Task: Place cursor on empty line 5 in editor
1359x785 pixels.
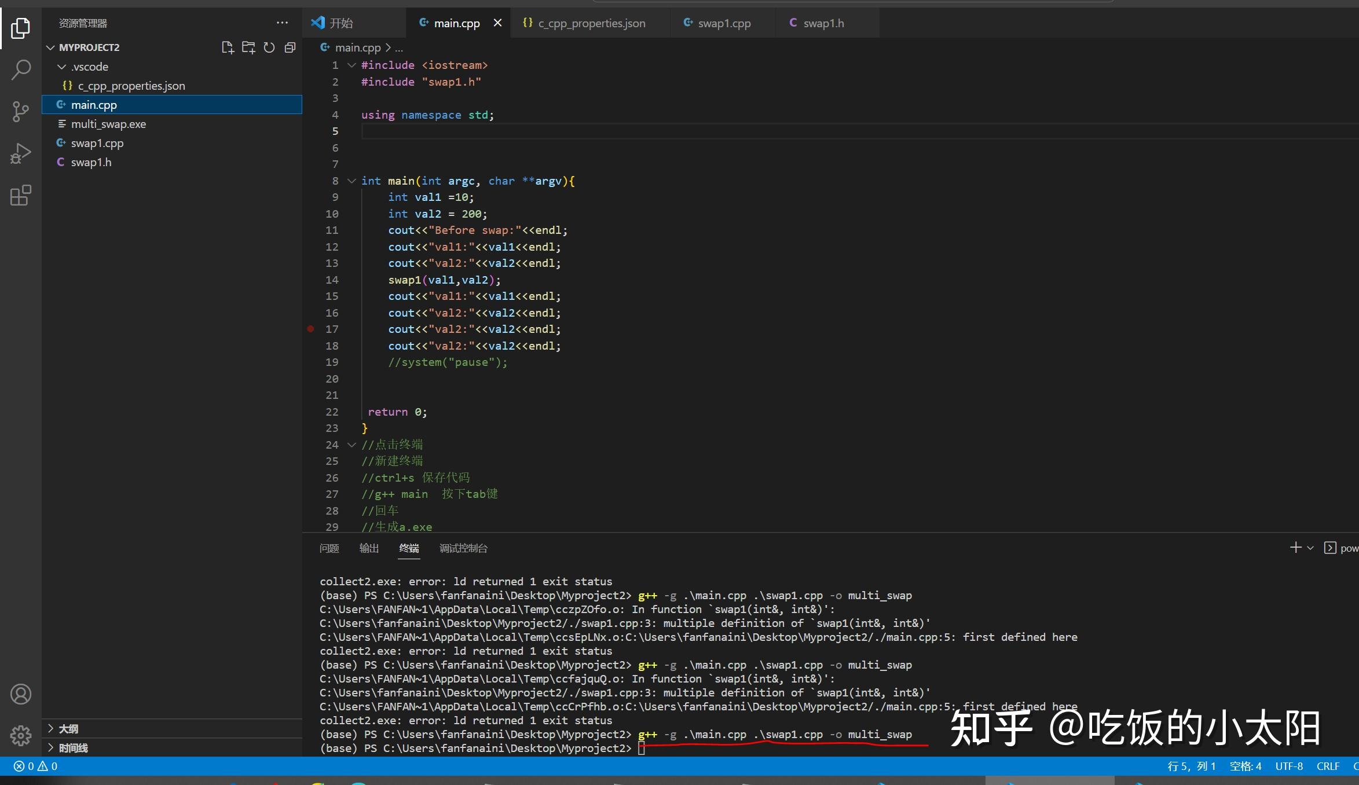Action: coord(860,131)
